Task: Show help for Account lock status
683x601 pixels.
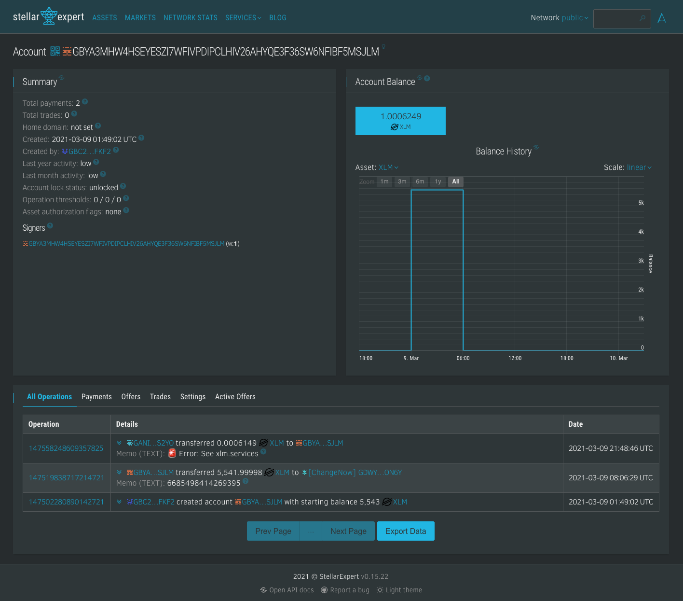Action: click(x=123, y=186)
